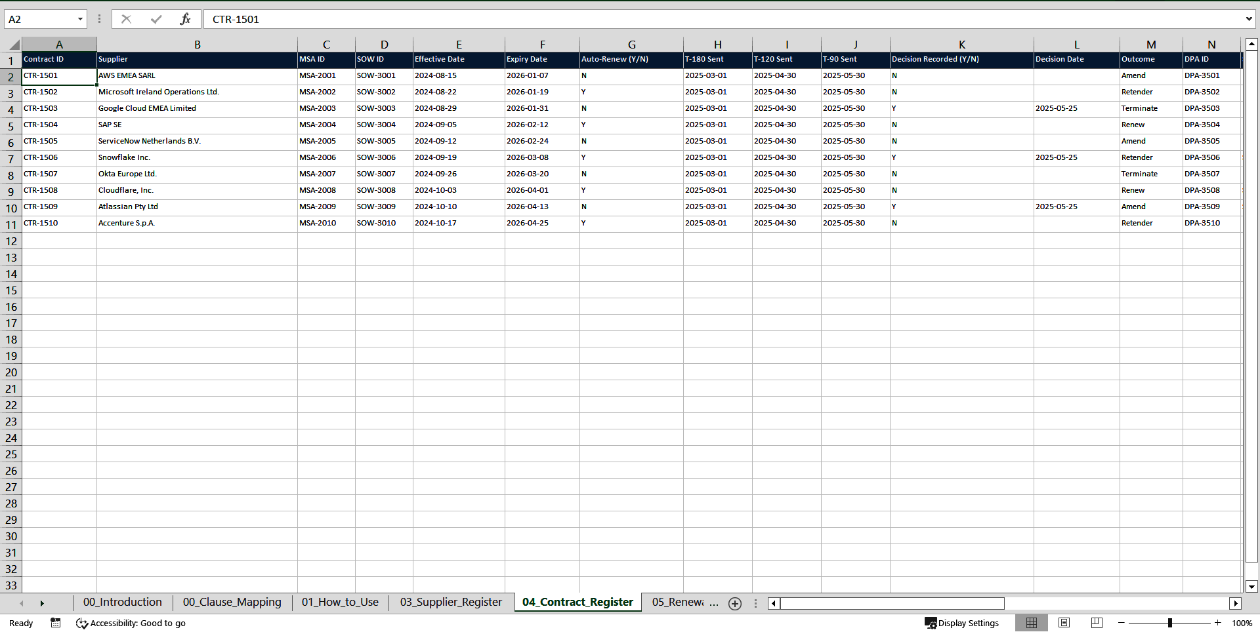Select Google Cloud EMEA Limited cell
Viewport: 1260px width, 632px height.
(x=197, y=109)
